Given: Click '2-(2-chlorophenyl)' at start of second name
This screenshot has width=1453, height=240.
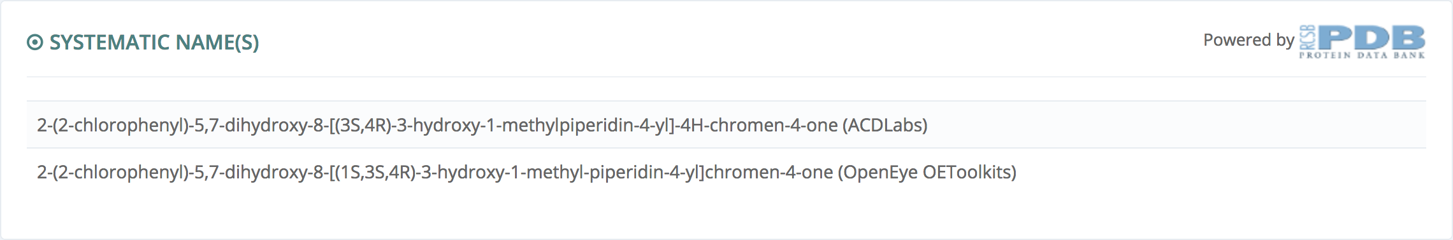Looking at the screenshot, I should pos(113,172).
